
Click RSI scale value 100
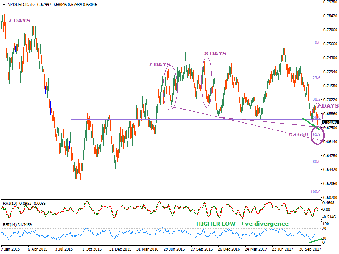pos(325,224)
